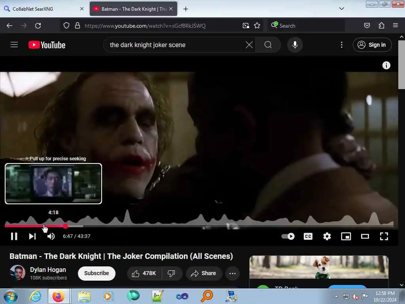Open picture-in-picture icon in address bar
405x304 pixels.
[x=246, y=26]
